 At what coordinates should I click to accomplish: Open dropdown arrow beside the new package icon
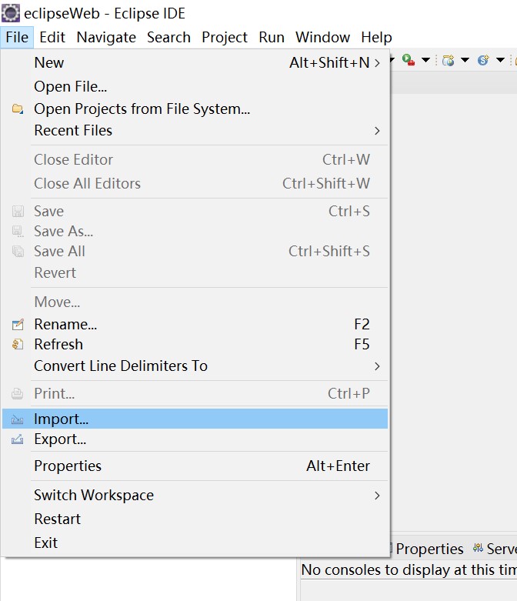pos(465,60)
